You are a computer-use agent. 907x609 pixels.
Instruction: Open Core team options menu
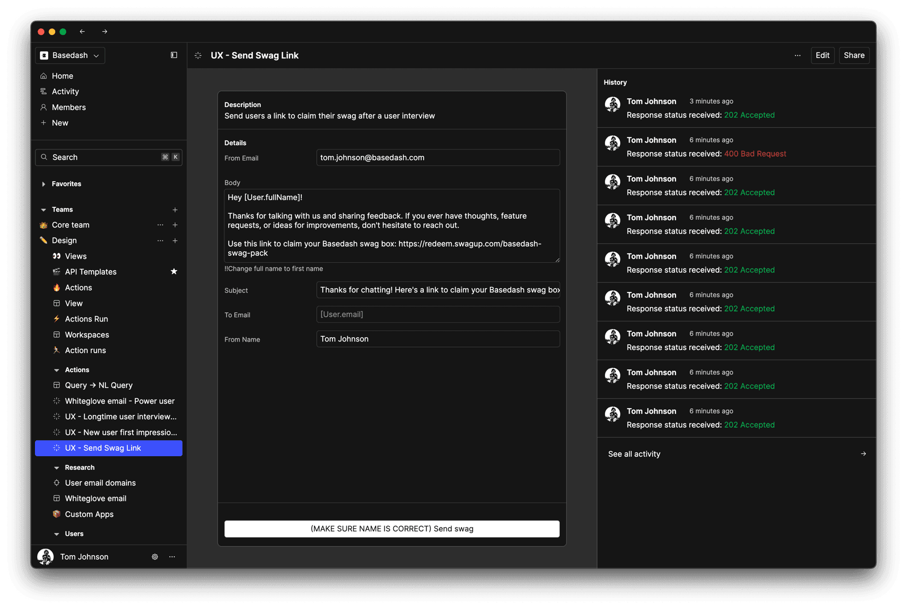click(161, 225)
